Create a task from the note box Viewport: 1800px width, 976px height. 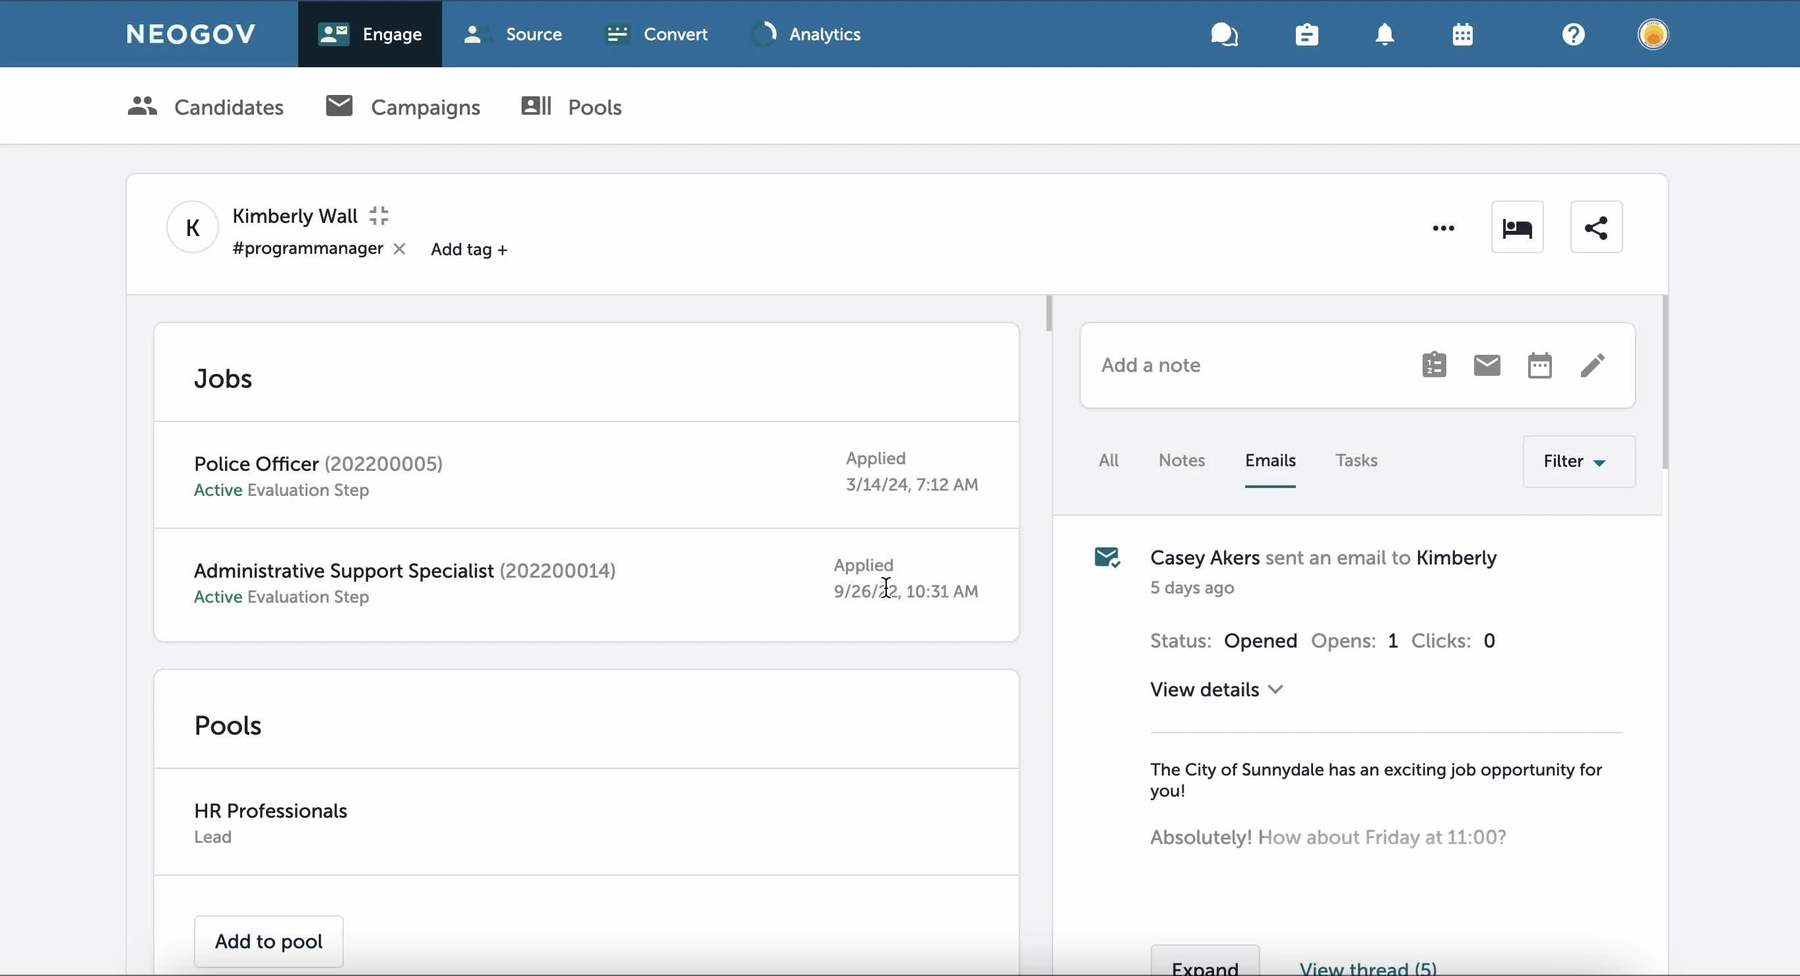pos(1434,365)
